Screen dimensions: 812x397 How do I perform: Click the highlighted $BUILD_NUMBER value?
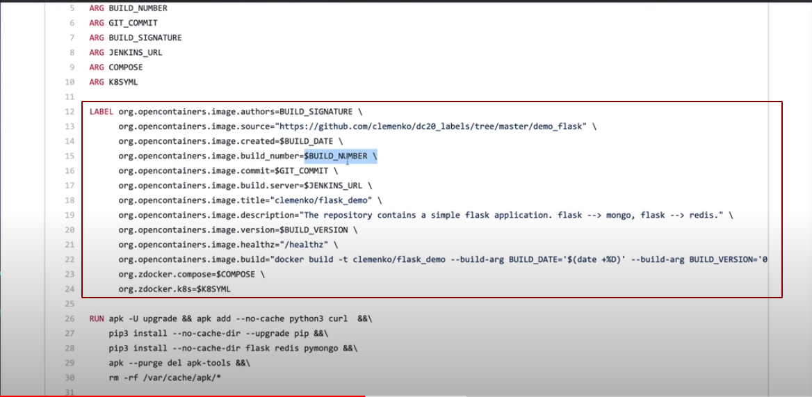click(336, 156)
